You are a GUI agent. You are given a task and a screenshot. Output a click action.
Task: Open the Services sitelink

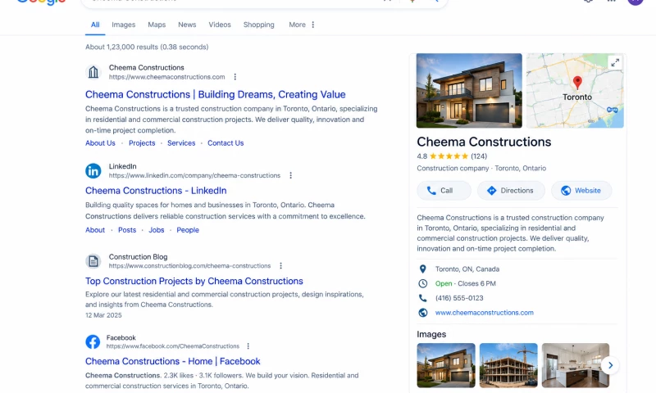(x=181, y=142)
